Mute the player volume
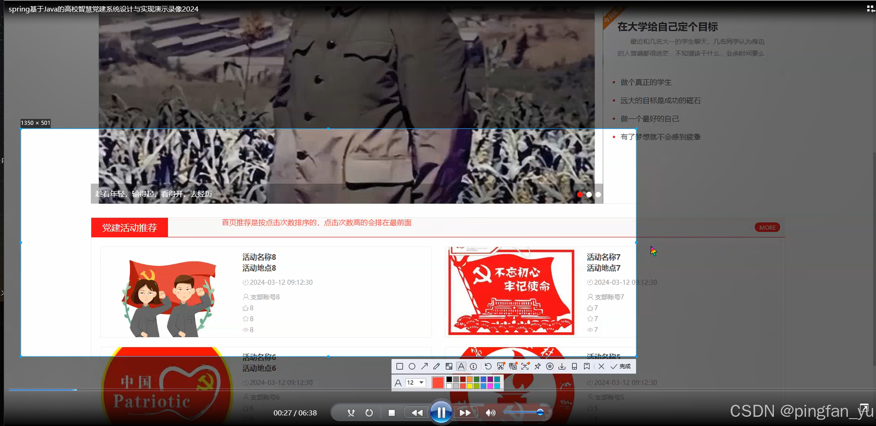 (491, 413)
